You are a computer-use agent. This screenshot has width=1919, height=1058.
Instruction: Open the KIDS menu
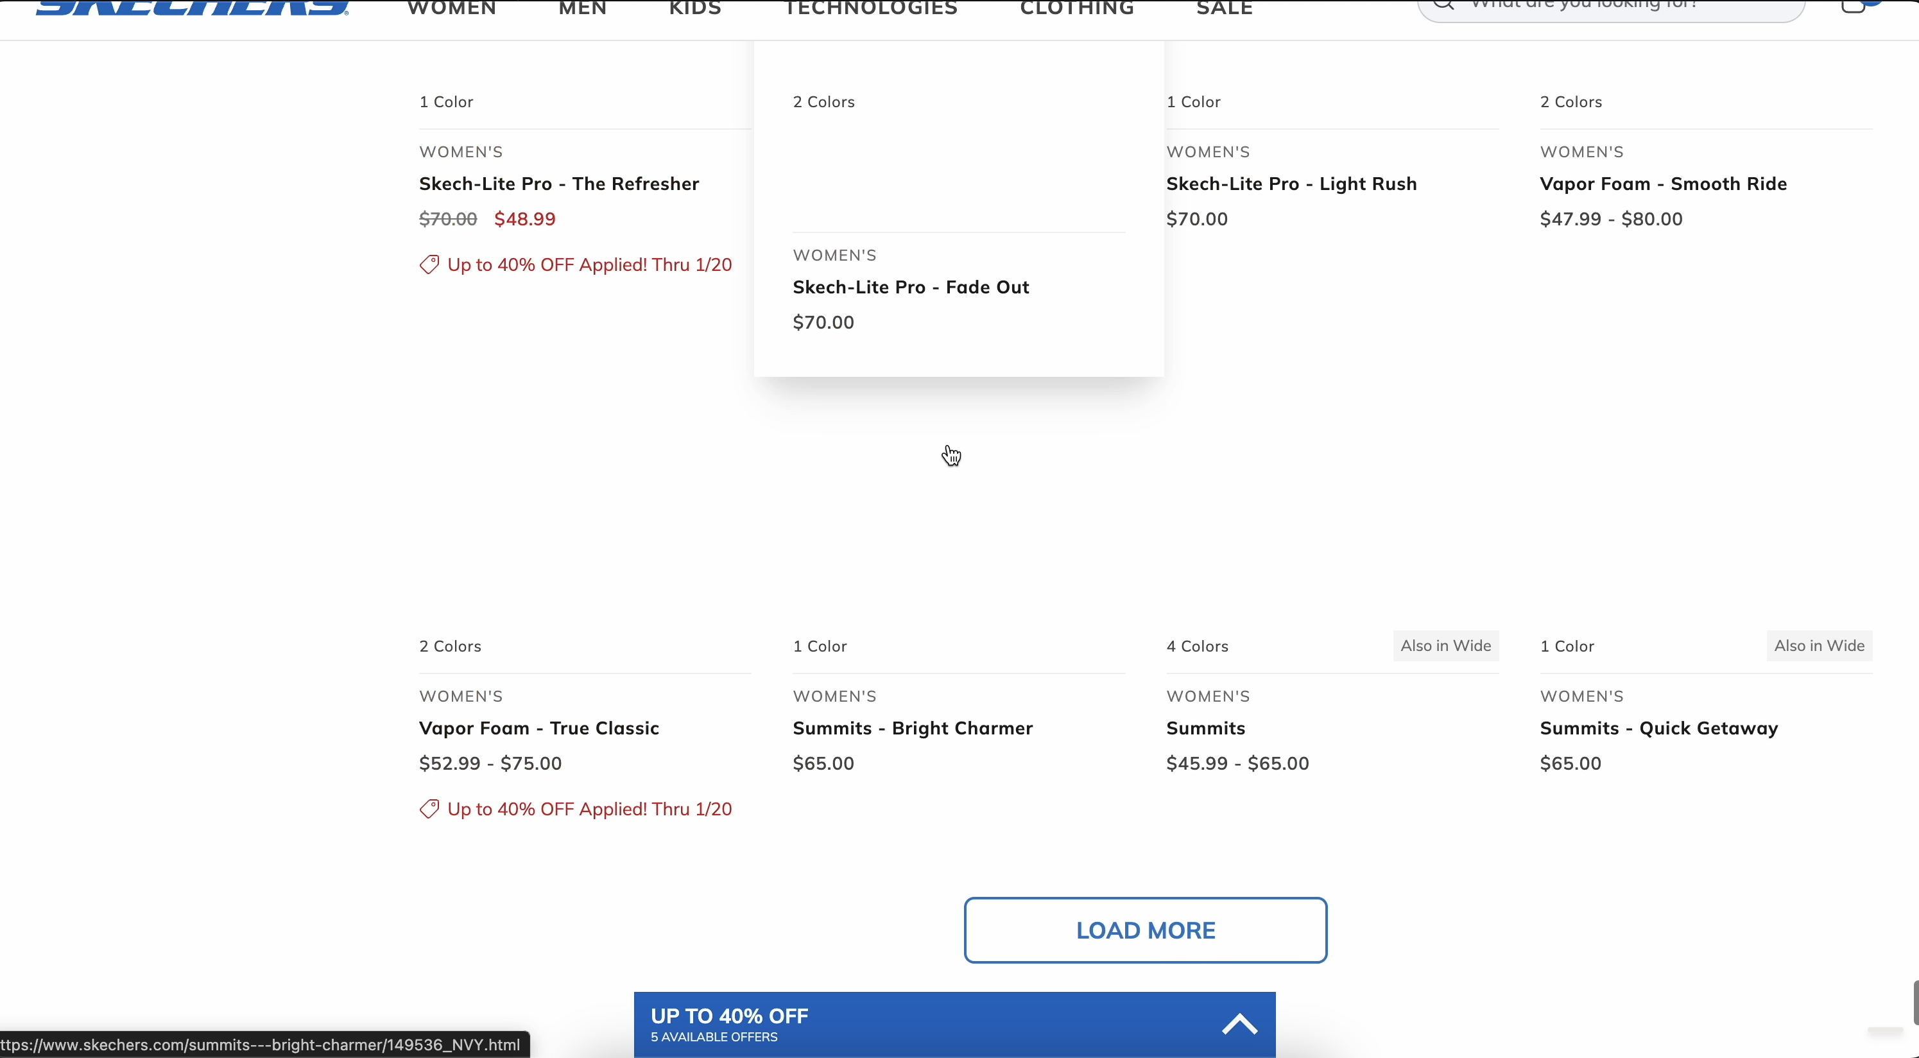point(694,9)
